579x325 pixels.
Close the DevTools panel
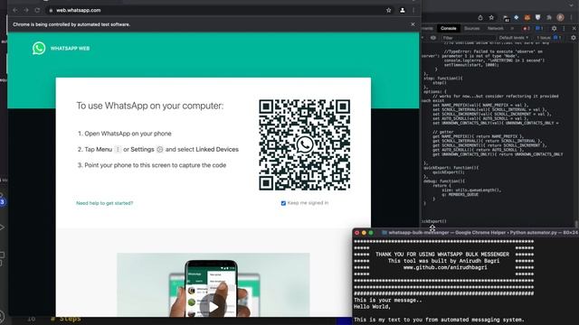point(574,28)
